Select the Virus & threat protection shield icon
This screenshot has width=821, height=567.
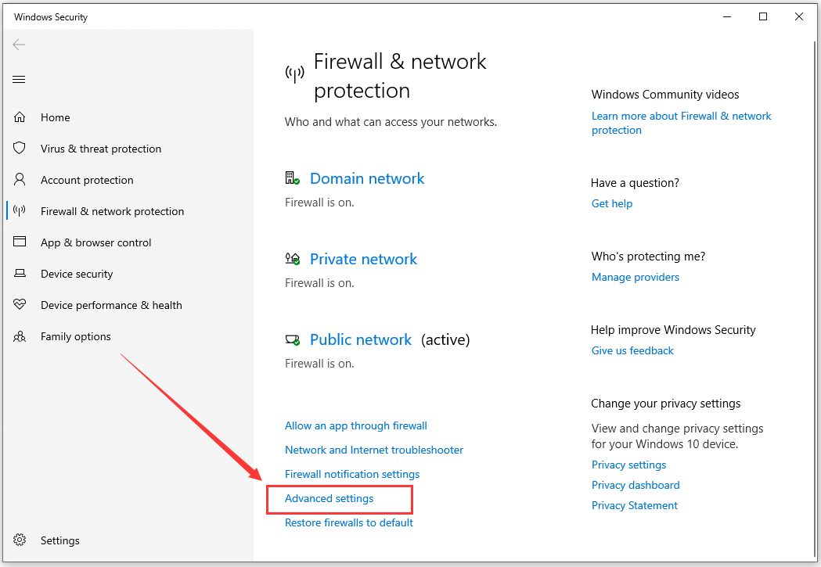(20, 148)
